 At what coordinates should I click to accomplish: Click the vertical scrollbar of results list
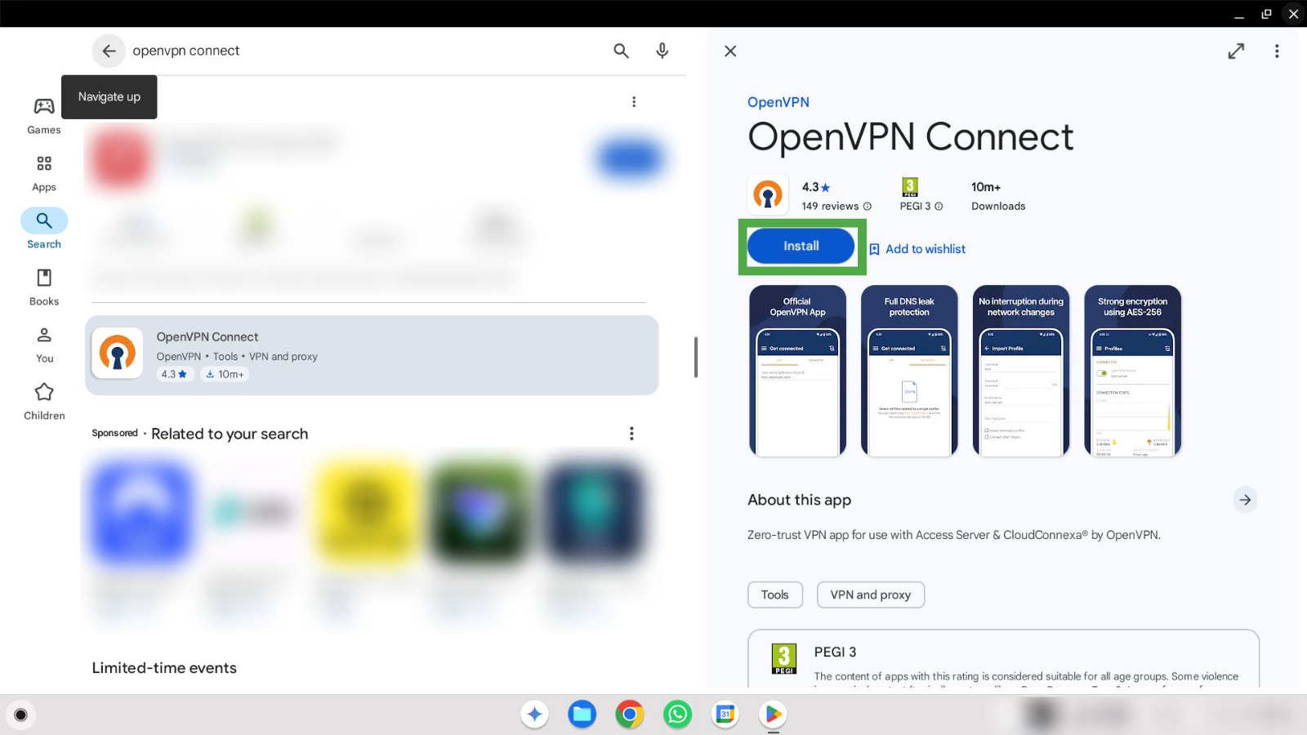[x=696, y=357]
